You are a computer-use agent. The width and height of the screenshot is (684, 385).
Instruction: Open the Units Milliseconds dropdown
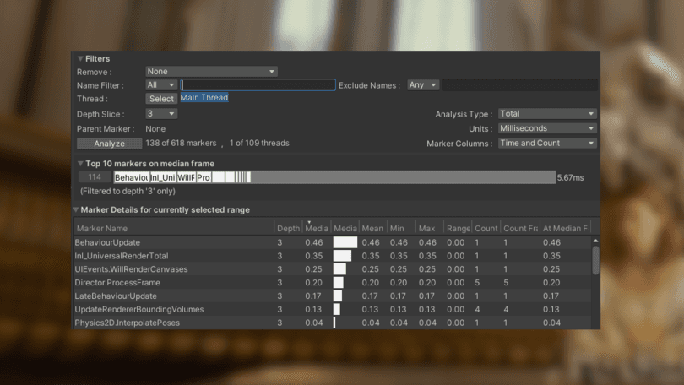547,128
